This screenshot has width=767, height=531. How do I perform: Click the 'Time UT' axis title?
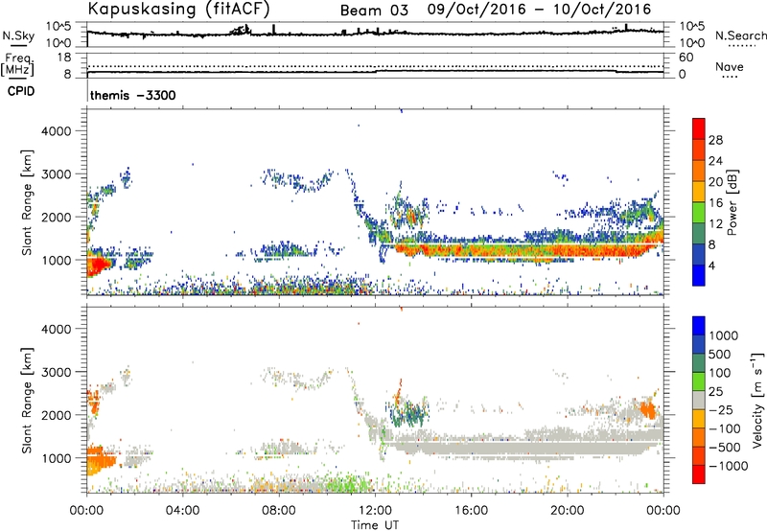click(x=375, y=525)
